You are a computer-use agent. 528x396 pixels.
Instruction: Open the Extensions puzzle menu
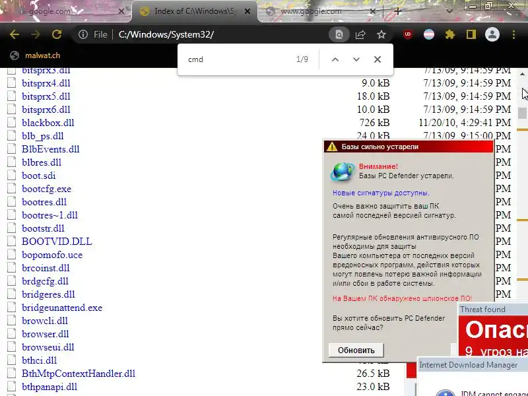click(450, 34)
